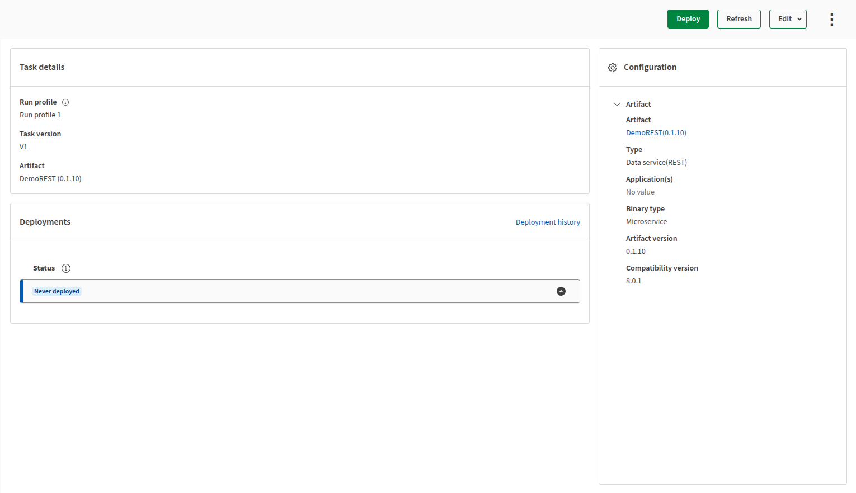856x493 pixels.
Task: Click the Microservice binary type value
Action: tap(646, 222)
